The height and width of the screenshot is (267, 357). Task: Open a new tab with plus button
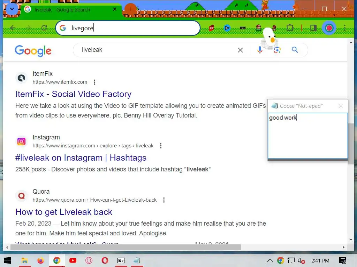[x=130, y=9]
